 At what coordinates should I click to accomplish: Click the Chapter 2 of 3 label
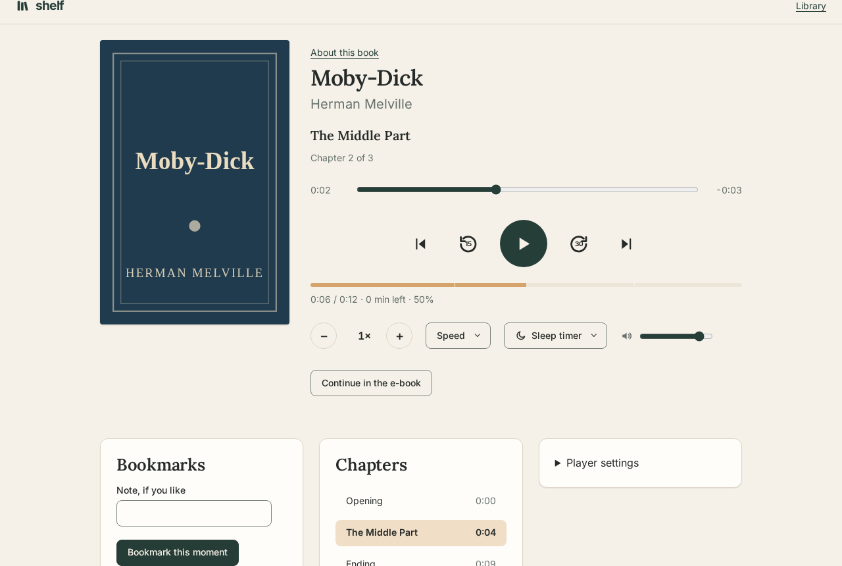(x=342, y=158)
